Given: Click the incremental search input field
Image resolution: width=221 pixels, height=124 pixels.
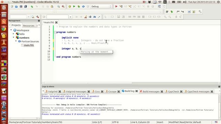Looking at the screenshot, I should click(x=58, y=17).
